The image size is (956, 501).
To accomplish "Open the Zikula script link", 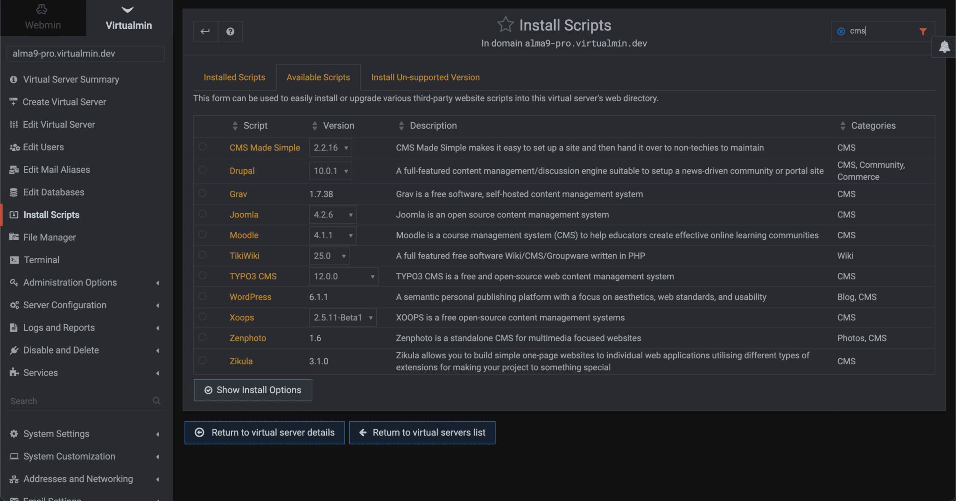I will pos(241,361).
